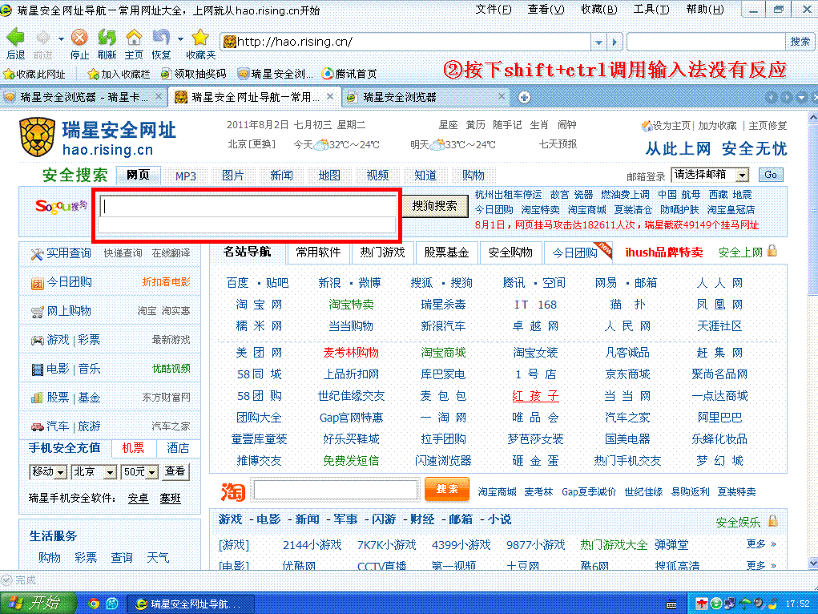This screenshot has height=614, width=818.
Task: Open the address bar dropdown arrow
Action: [x=598, y=42]
